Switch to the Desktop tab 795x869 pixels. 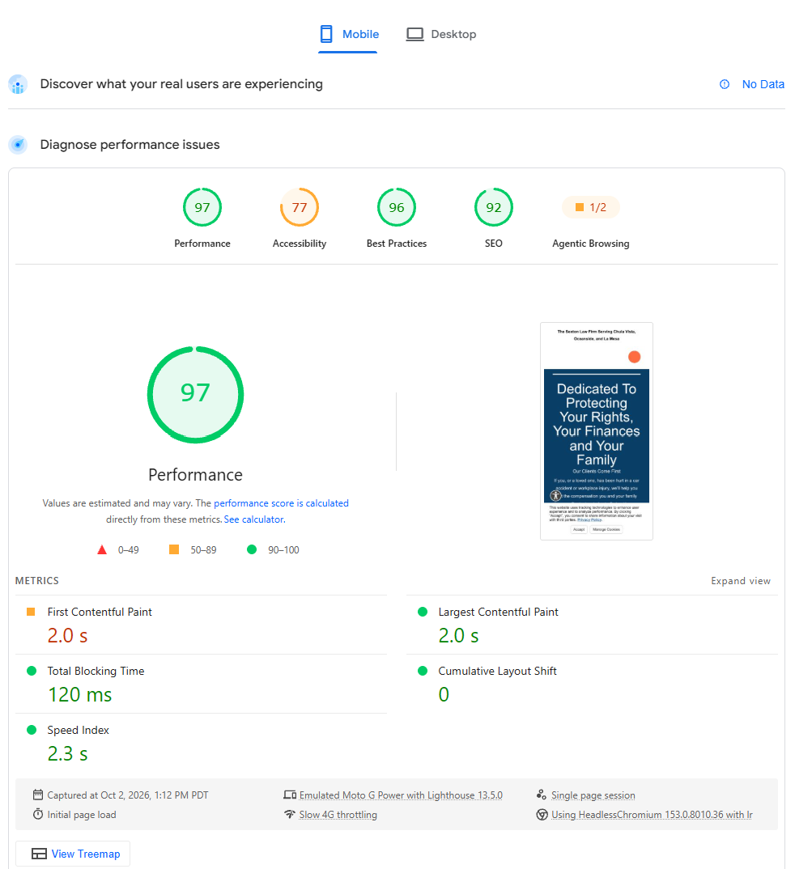[x=440, y=34]
